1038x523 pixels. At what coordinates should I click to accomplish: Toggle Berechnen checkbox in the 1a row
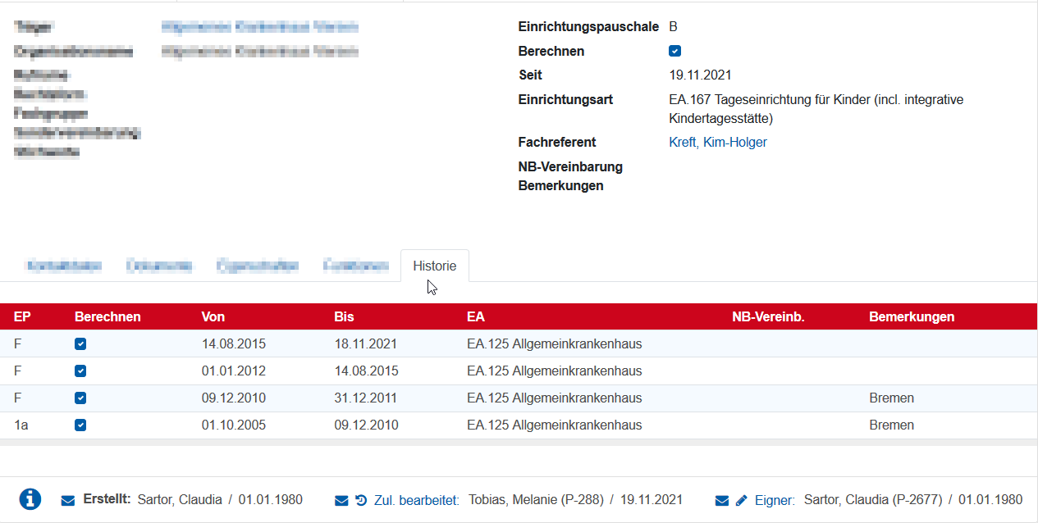pos(80,425)
